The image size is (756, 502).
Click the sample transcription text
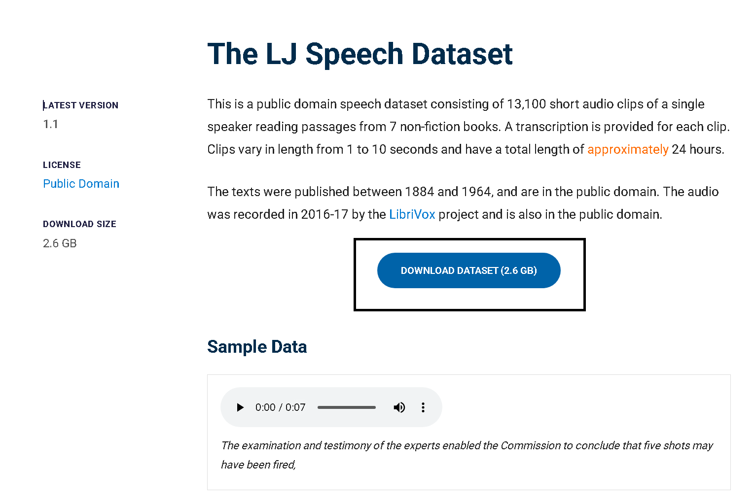[x=467, y=455]
